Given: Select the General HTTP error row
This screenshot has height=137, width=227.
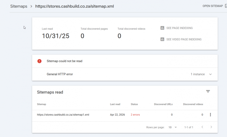Looking at the screenshot, I should (125, 74).
